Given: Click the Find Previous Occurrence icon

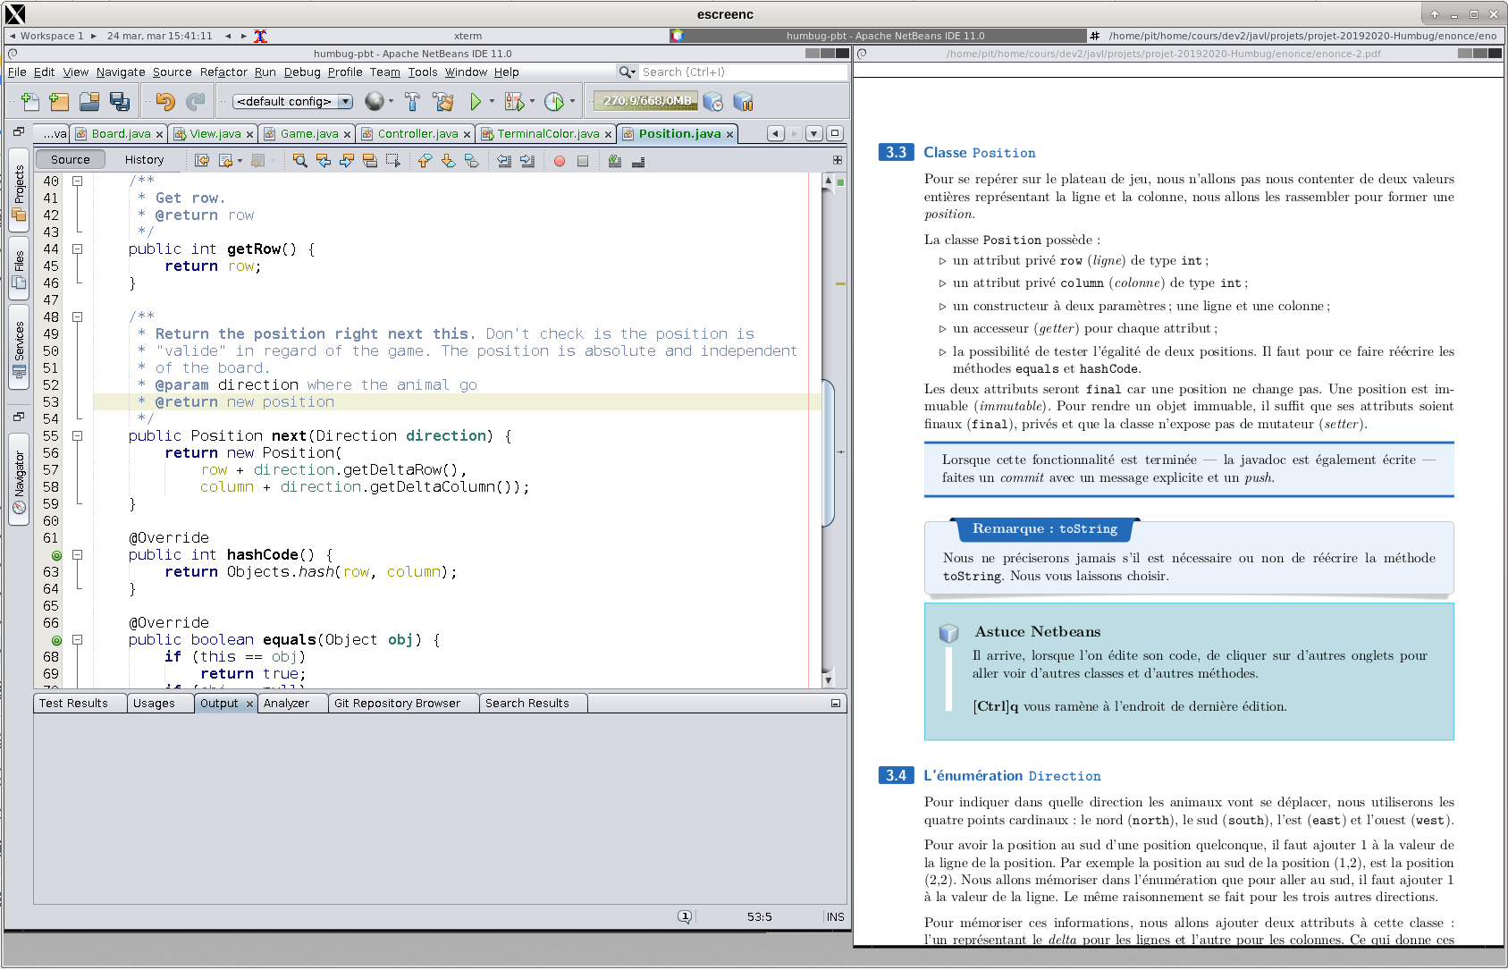Looking at the screenshot, I should (324, 160).
